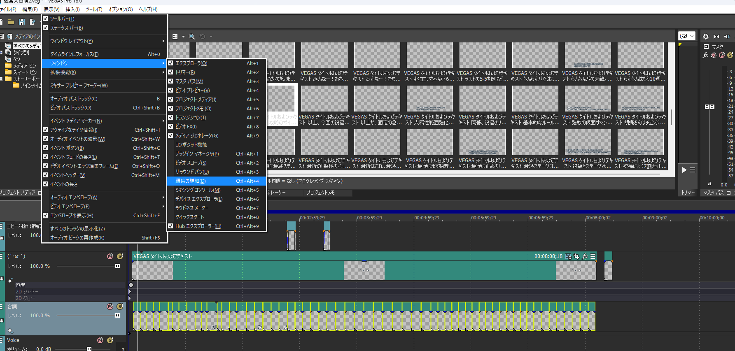Toggle ビデオ プレビュー(V) window checkbox

coord(170,90)
